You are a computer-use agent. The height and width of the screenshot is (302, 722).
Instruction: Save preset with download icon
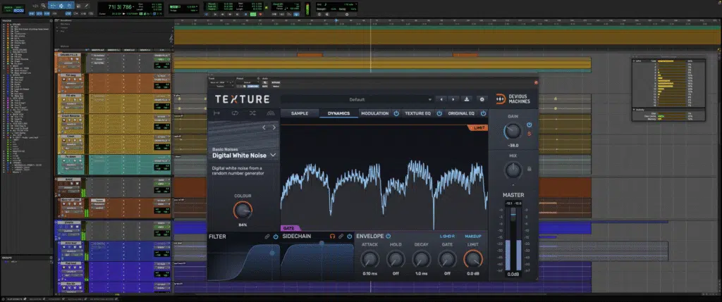(x=467, y=99)
